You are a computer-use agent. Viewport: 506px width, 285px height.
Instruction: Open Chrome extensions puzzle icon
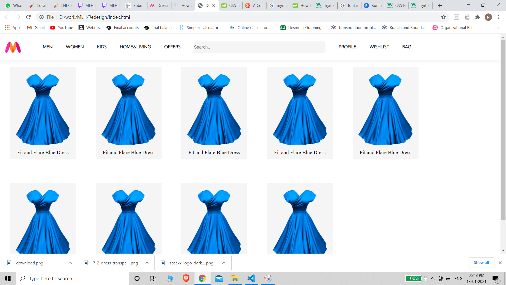click(x=478, y=17)
